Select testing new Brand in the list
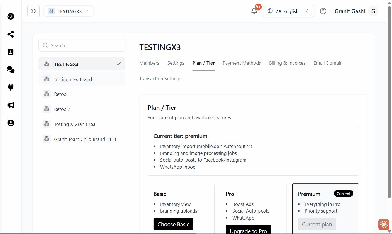 point(82,79)
